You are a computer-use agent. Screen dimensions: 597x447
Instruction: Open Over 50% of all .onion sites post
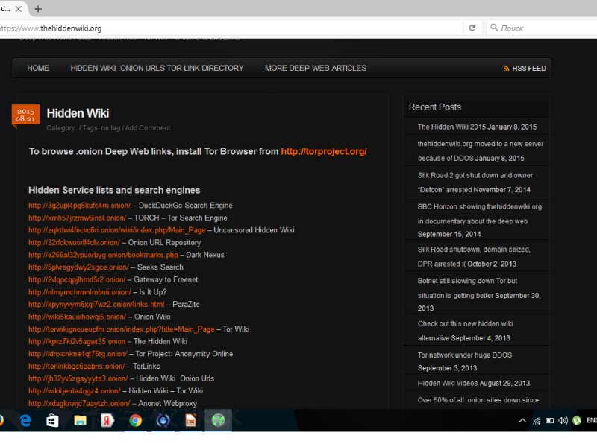tap(478, 400)
